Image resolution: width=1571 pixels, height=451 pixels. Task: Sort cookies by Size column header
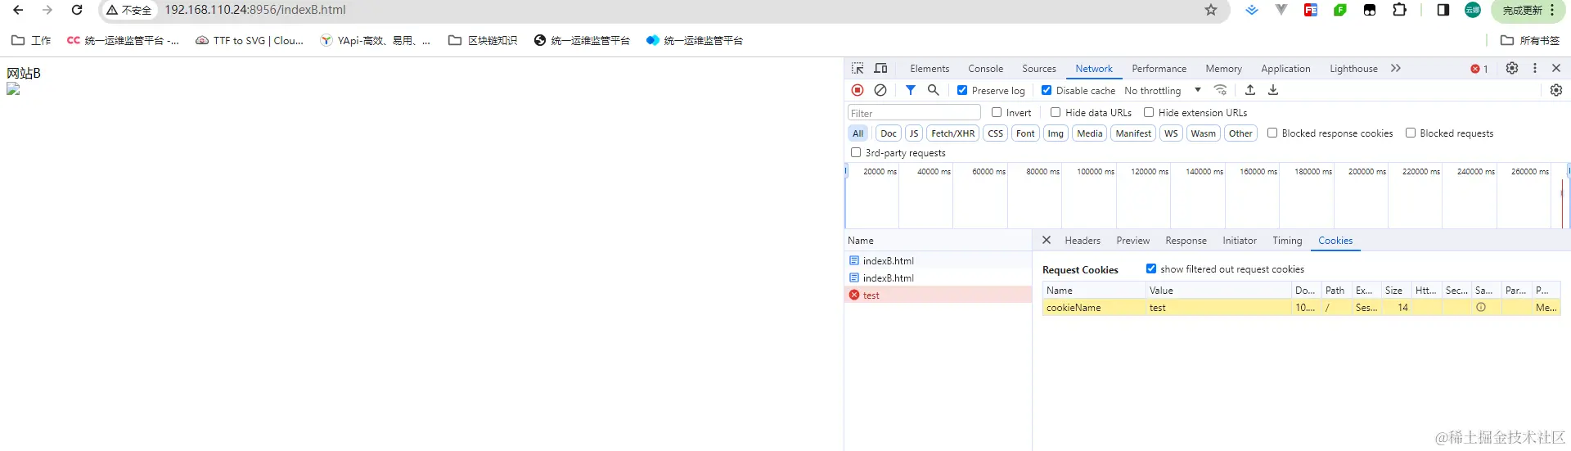pyautogui.click(x=1395, y=291)
